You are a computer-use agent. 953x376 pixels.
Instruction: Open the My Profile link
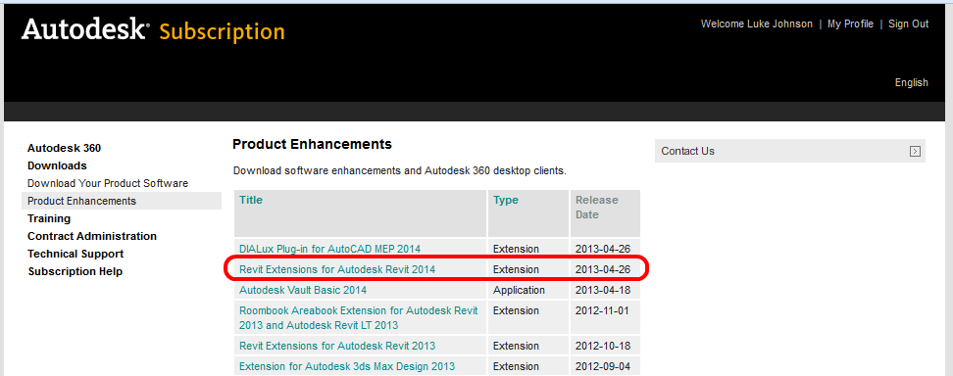tap(850, 23)
